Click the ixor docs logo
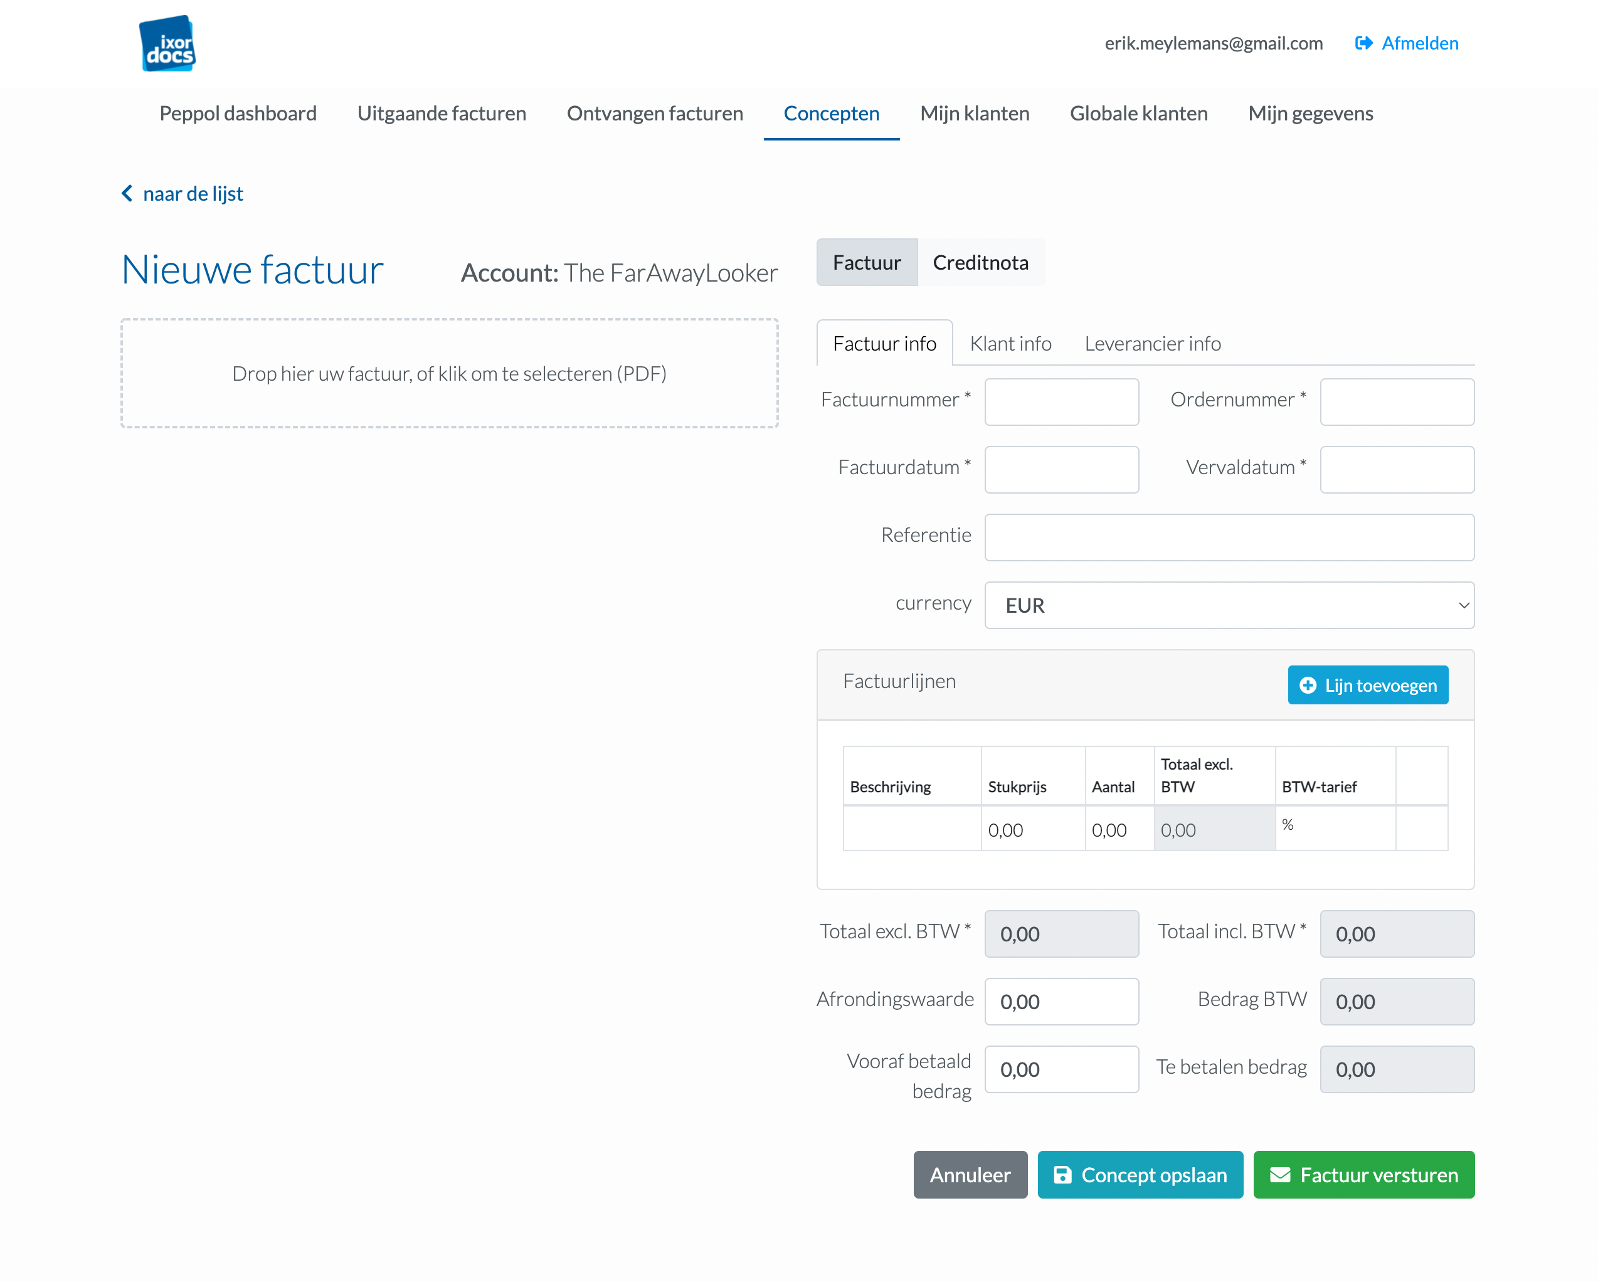Image resolution: width=1598 pixels, height=1282 pixels. tap(167, 43)
